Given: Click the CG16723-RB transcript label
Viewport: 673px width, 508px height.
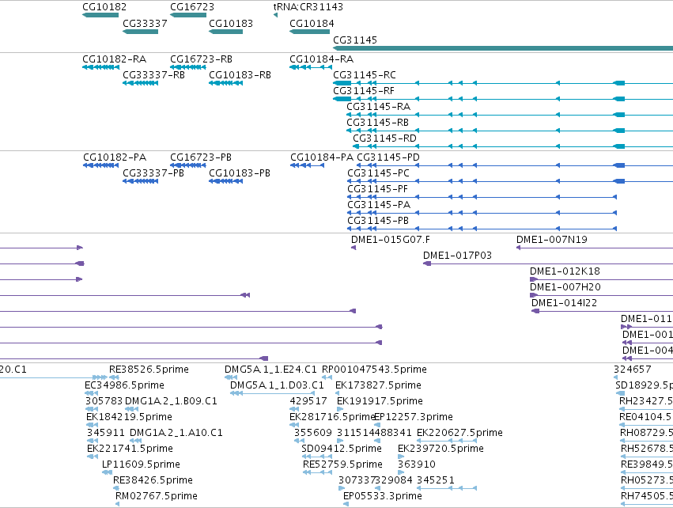Looking at the screenshot, I should pyautogui.click(x=202, y=59).
